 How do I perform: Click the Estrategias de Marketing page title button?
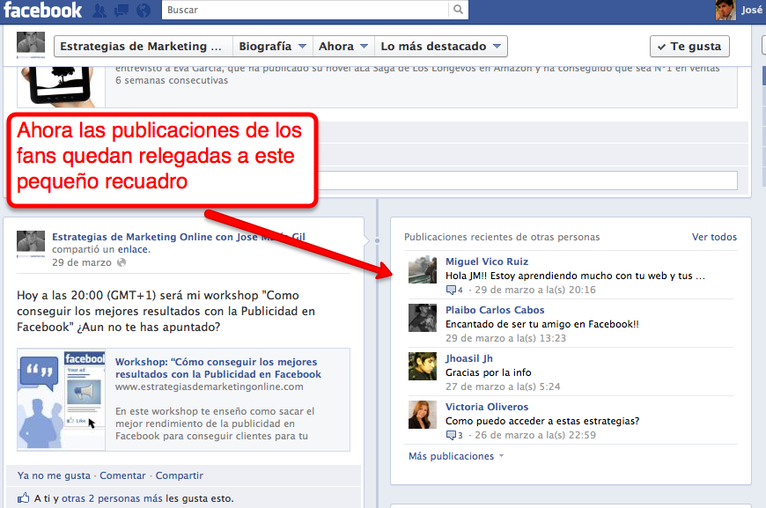point(144,47)
